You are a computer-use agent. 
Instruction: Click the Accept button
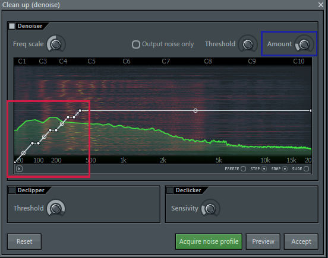[x=301, y=241]
